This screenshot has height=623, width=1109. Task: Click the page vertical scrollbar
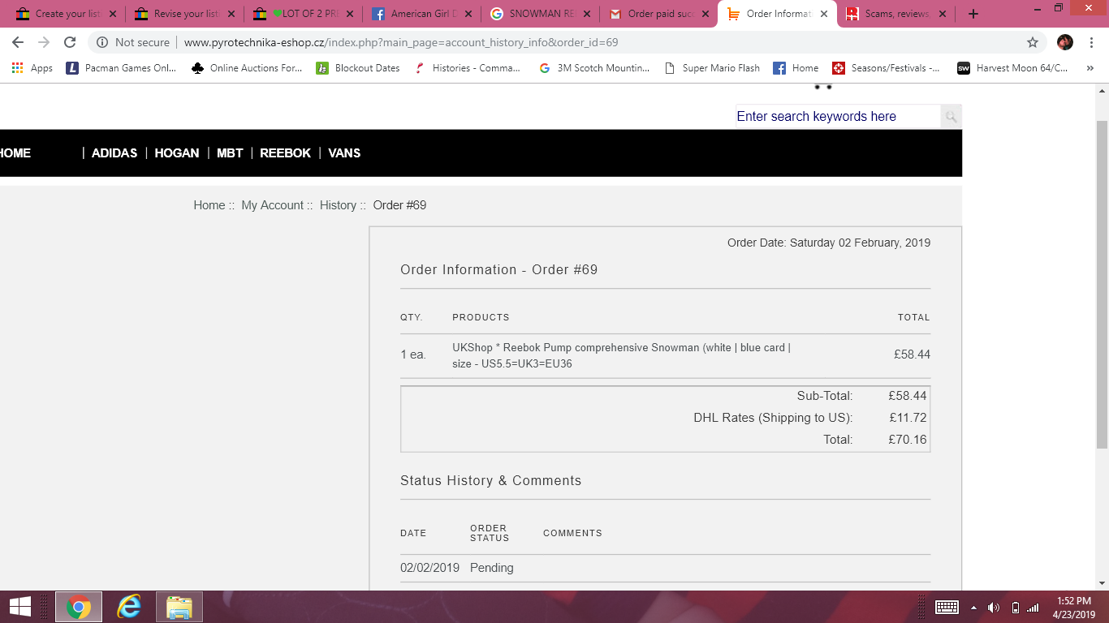tap(1102, 284)
